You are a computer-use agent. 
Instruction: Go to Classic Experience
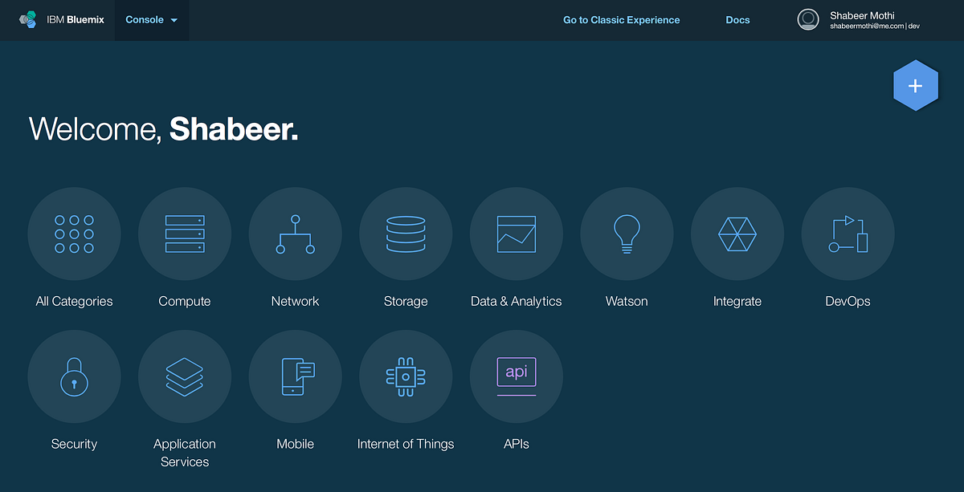(621, 19)
